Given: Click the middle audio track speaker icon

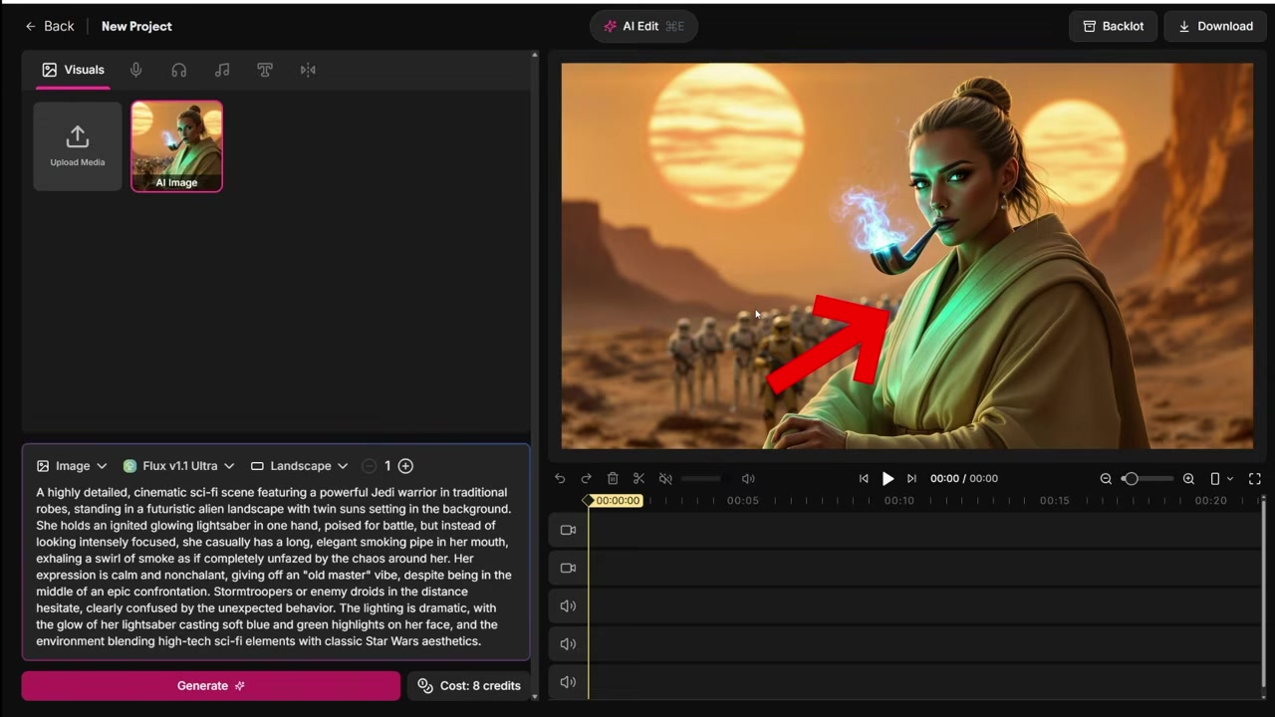Looking at the screenshot, I should point(568,643).
